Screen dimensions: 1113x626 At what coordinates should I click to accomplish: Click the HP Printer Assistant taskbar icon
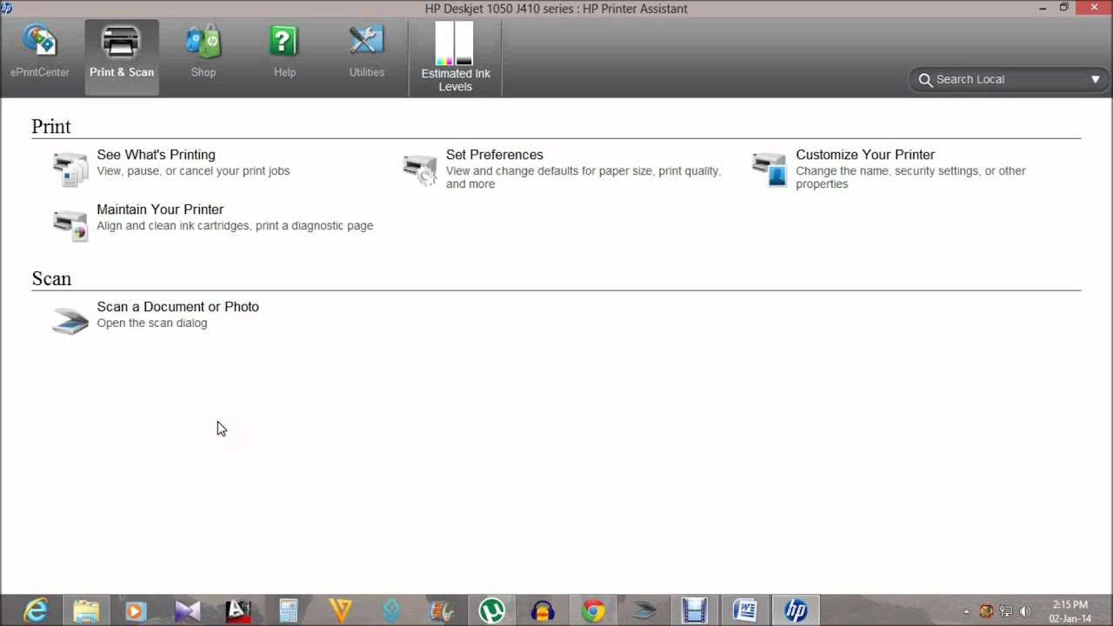click(796, 611)
